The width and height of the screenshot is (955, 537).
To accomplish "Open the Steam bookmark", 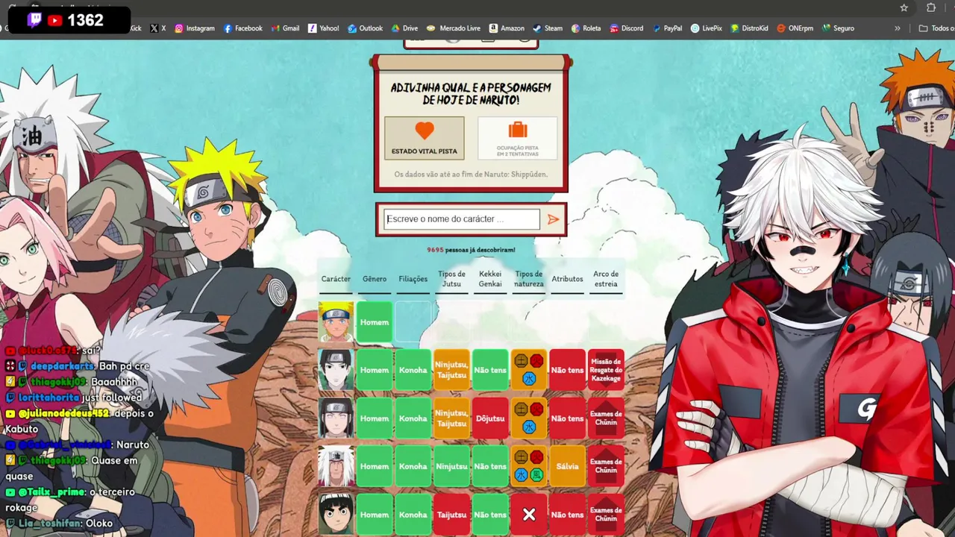I will tap(548, 28).
